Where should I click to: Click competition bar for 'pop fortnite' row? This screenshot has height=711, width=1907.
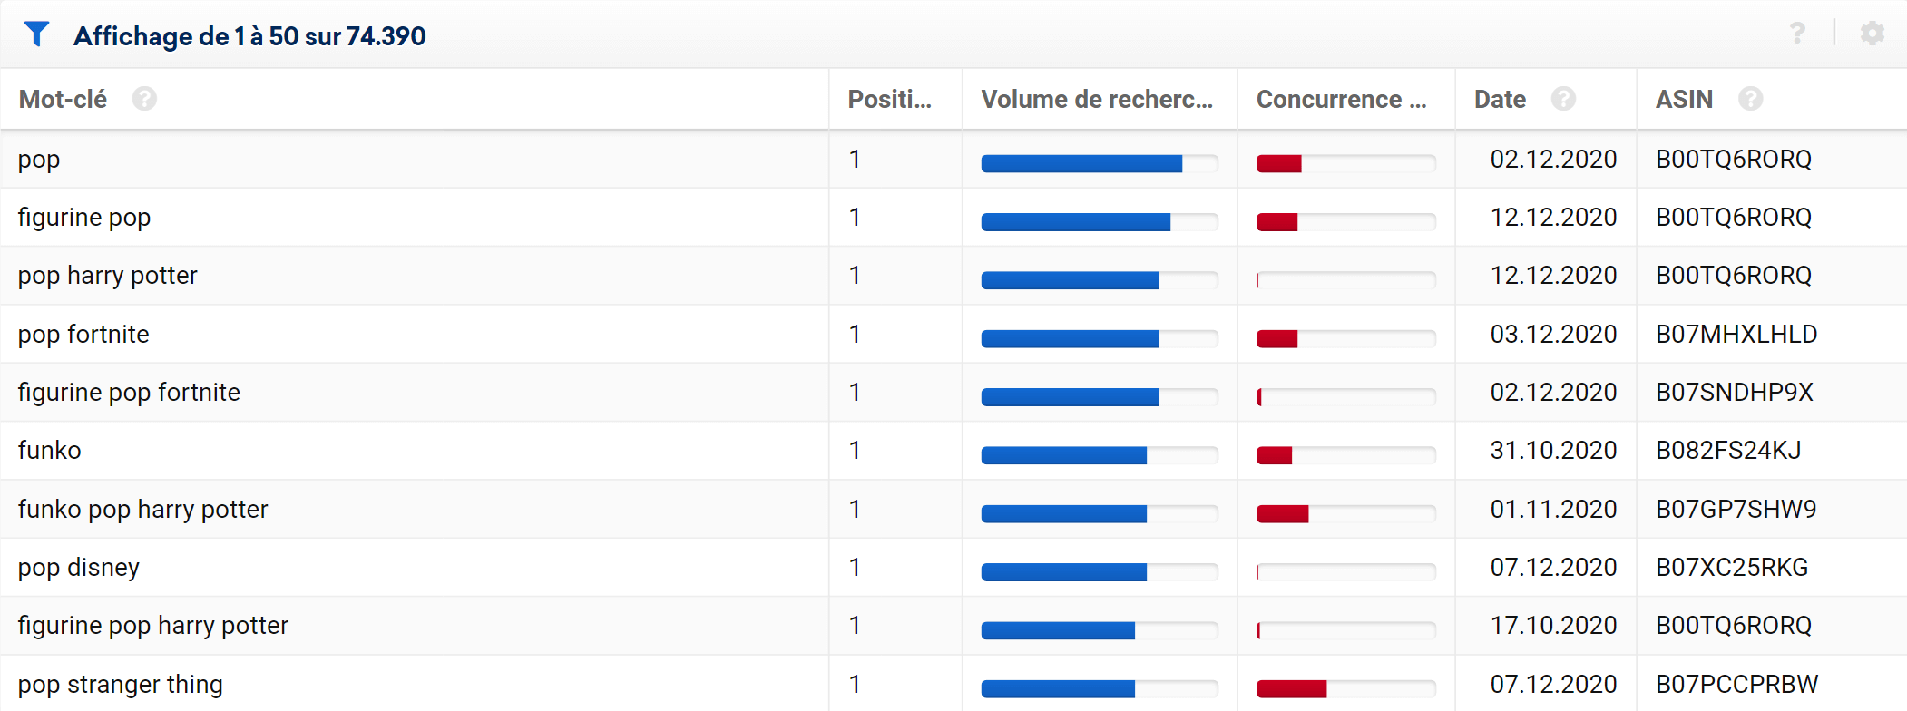pyautogui.click(x=1345, y=339)
